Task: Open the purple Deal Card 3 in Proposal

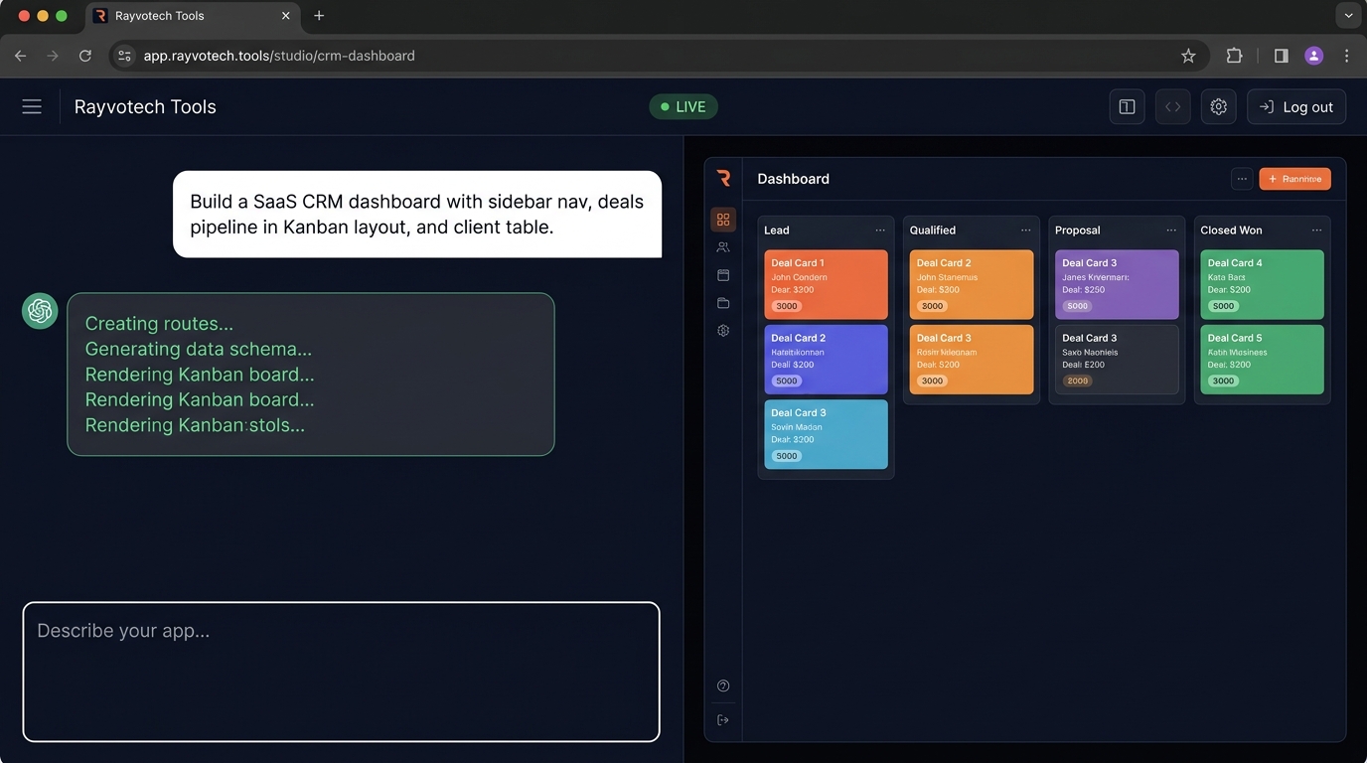Action: (x=1117, y=284)
